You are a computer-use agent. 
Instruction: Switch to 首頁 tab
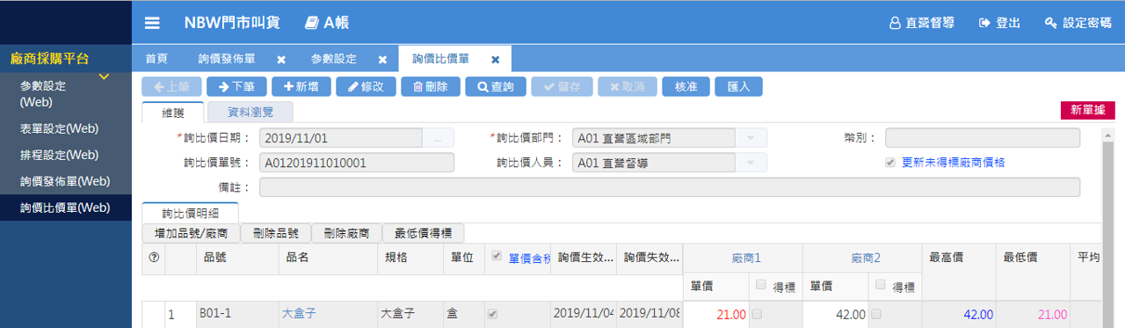(x=156, y=59)
